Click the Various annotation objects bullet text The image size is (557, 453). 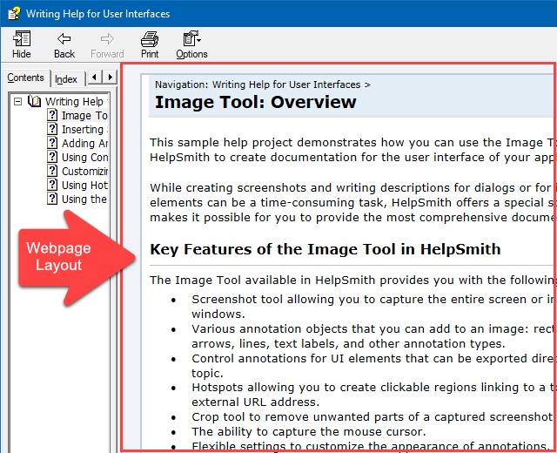372,336
